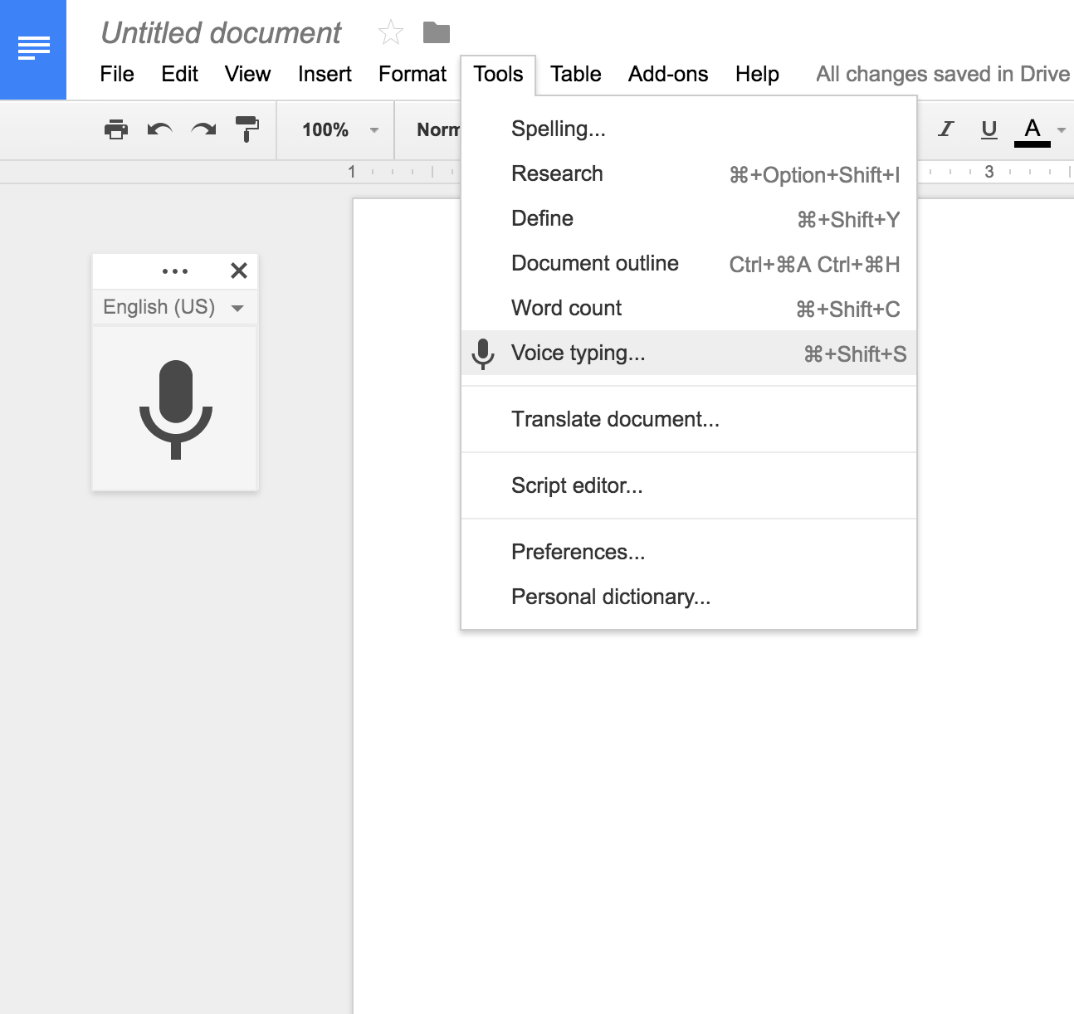This screenshot has width=1074, height=1014.
Task: Open Personal dictionary... entry
Action: tap(689, 597)
